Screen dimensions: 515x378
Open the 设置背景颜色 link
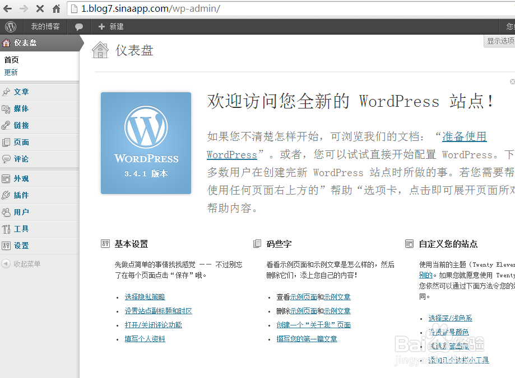click(x=448, y=332)
